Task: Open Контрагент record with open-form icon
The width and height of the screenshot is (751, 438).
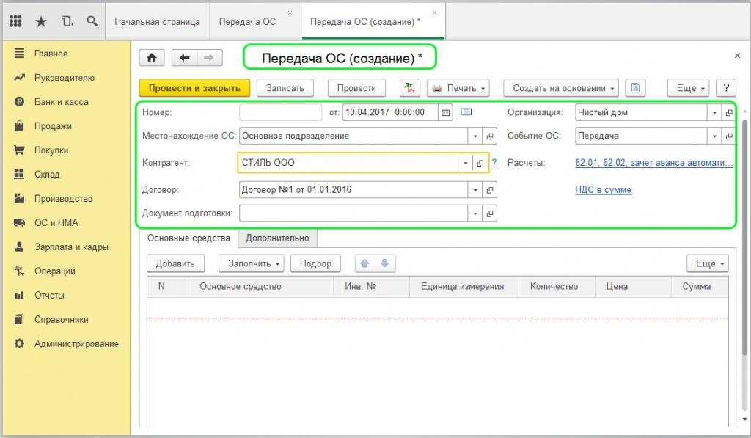Action: coord(480,163)
